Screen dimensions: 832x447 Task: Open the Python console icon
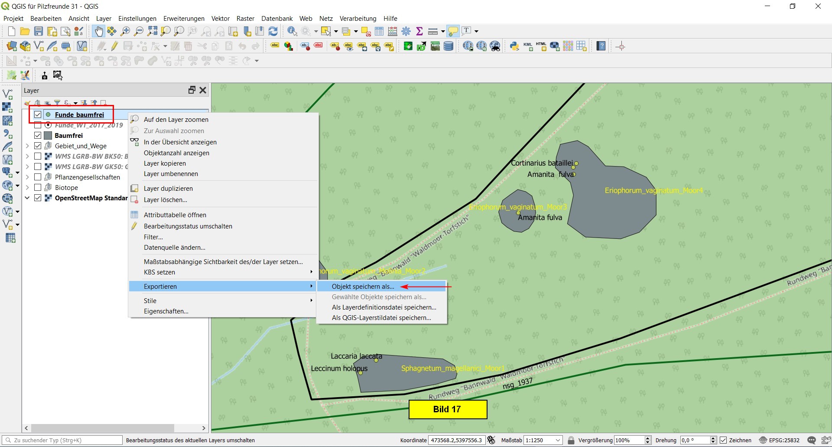(x=514, y=46)
